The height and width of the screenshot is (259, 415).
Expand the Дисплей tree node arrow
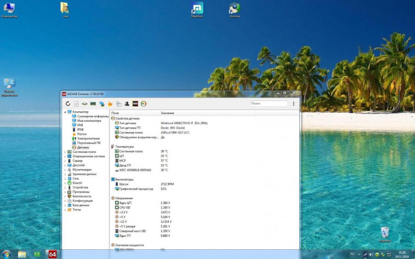point(65,165)
